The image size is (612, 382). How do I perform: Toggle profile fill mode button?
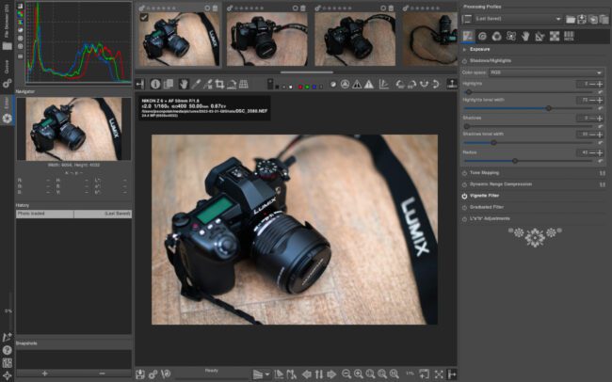pyautogui.click(x=467, y=19)
